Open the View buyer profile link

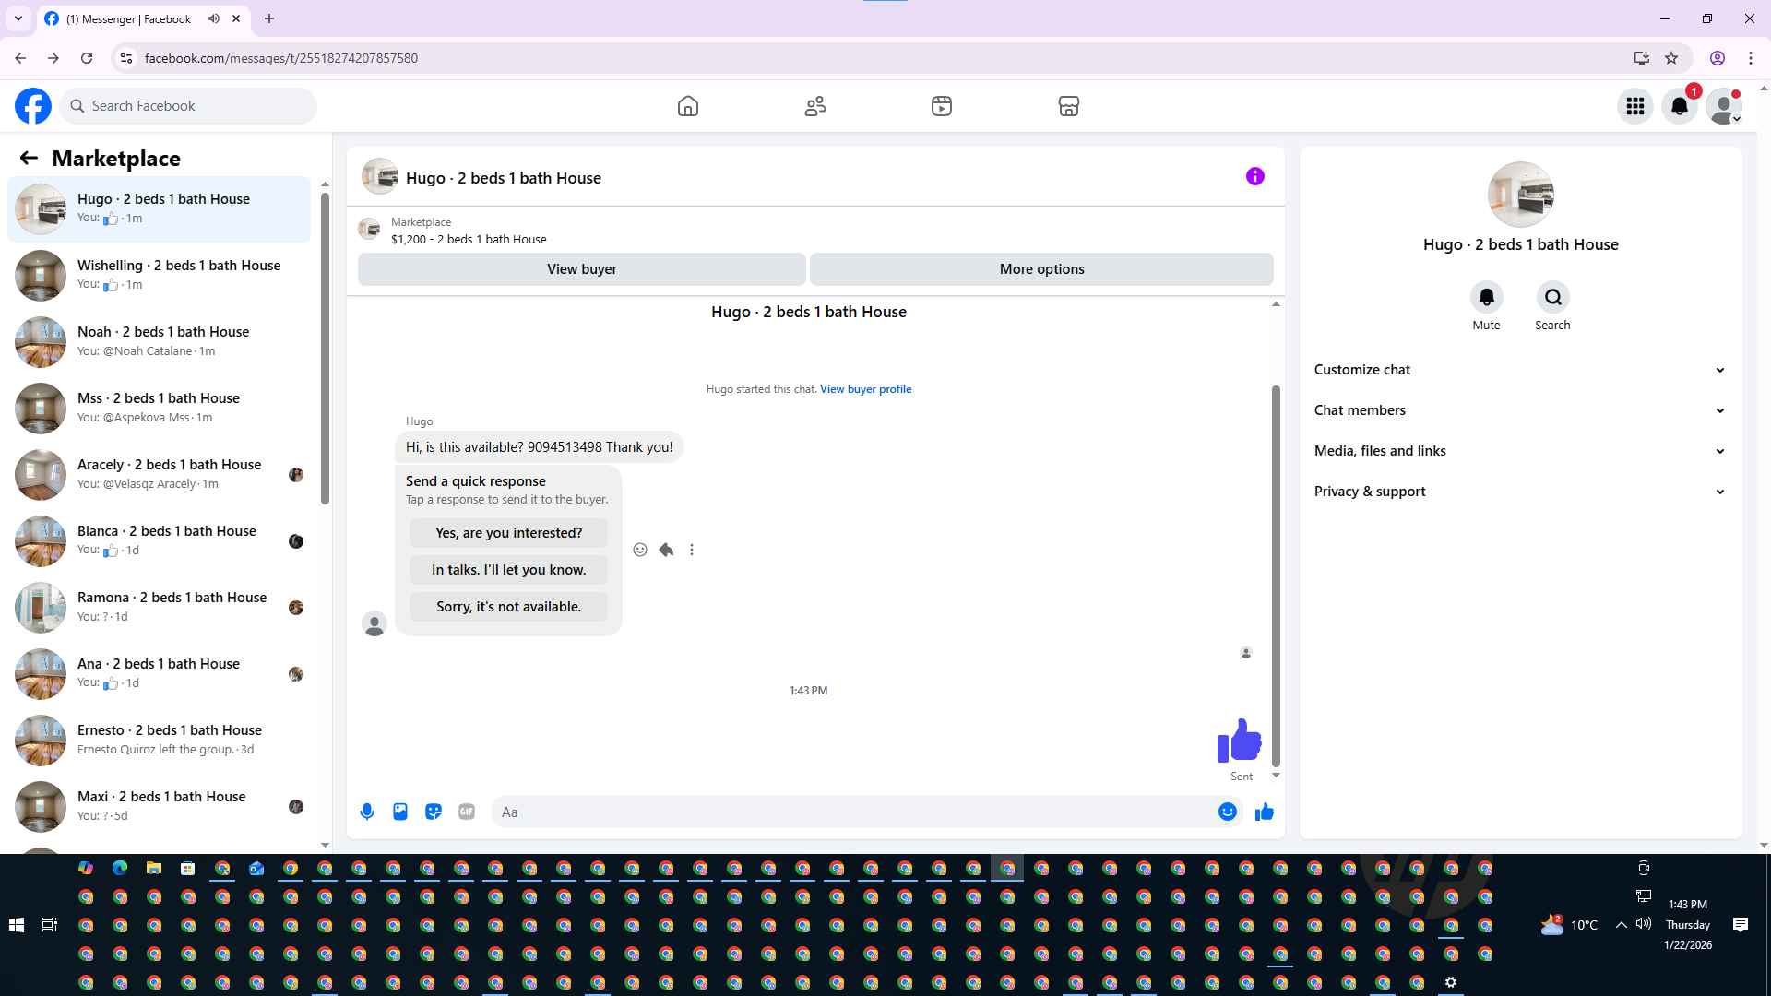(866, 389)
